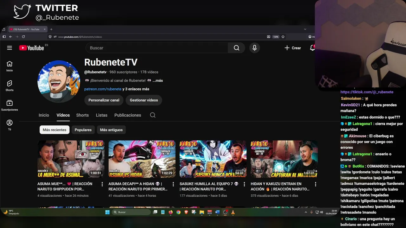Open 'SASUKE HUMILLA AL EQUIPO 7' video title
Image resolution: width=406 pixels, height=228 pixels.
(x=209, y=187)
